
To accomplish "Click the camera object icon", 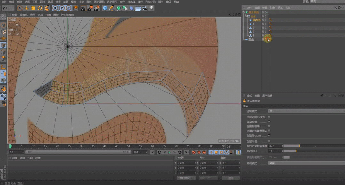I will (145, 8).
